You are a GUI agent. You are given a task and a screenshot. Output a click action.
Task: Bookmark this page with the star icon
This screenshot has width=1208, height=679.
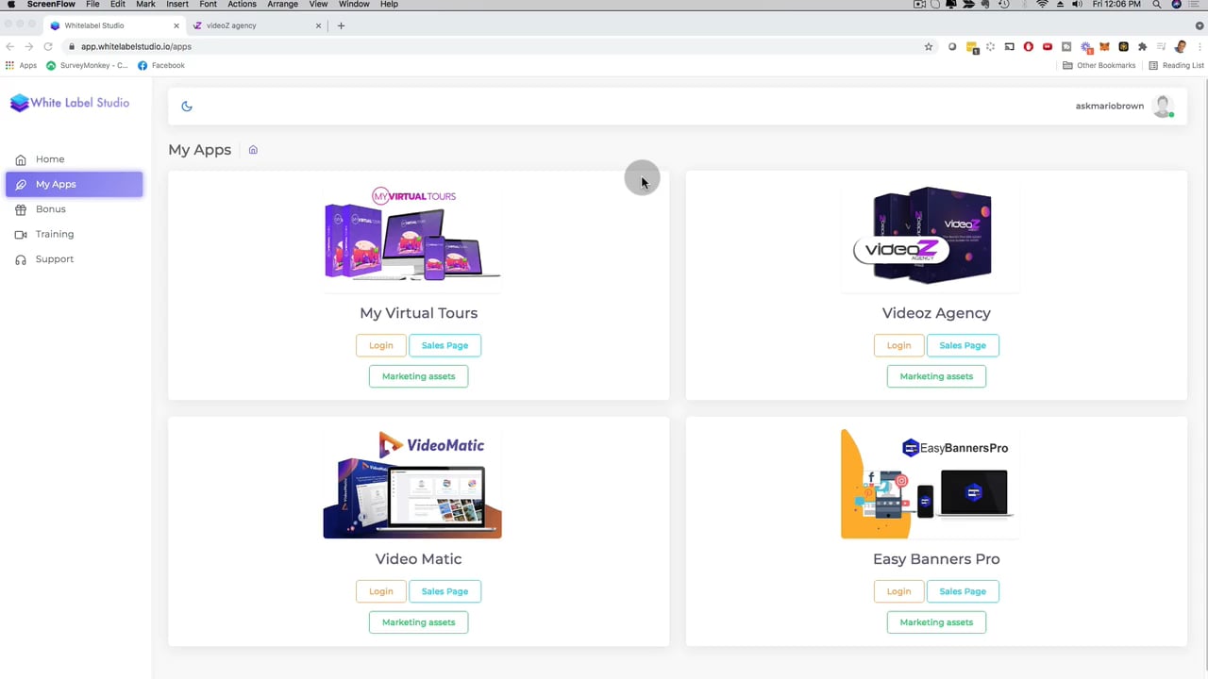(x=929, y=46)
